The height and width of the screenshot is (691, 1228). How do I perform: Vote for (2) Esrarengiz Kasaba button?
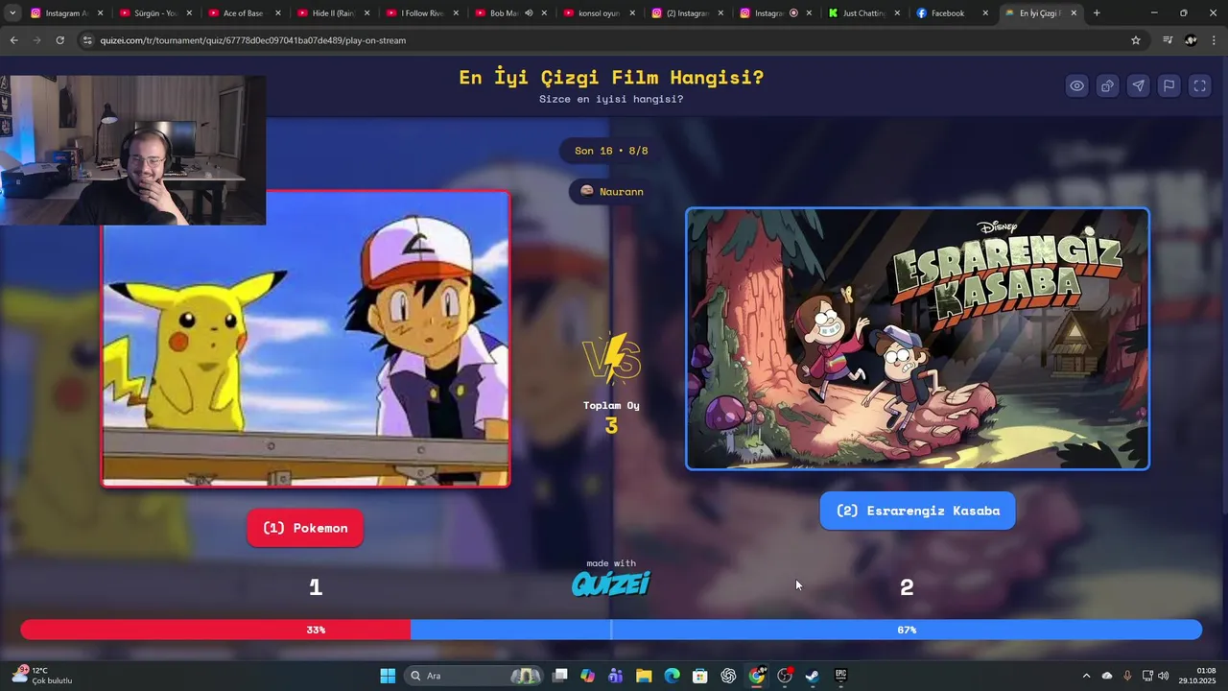[x=917, y=511]
